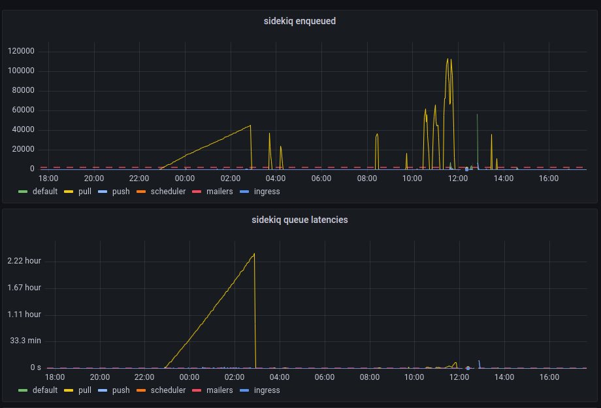The width and height of the screenshot is (601, 408).
Task: Click the green default spike in enqueued graph
Action: tap(477, 115)
